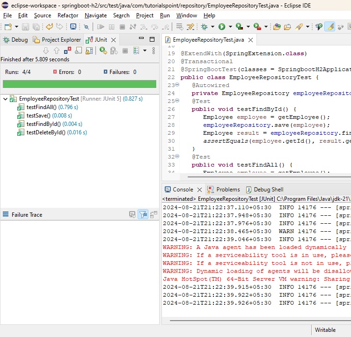Close the EmployeeRepositoryTest.java editor tab
The width and height of the screenshot is (351, 337).
(250, 40)
